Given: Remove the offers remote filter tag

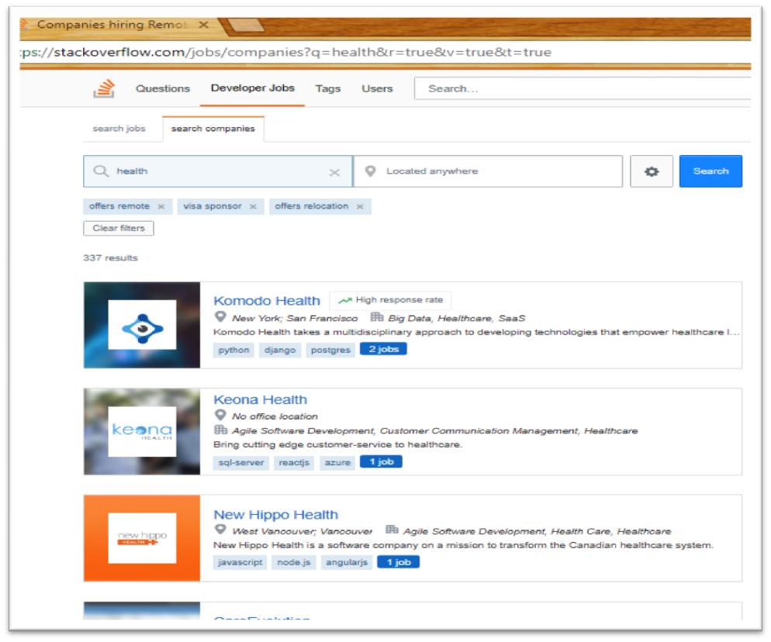Looking at the screenshot, I should pyautogui.click(x=161, y=206).
